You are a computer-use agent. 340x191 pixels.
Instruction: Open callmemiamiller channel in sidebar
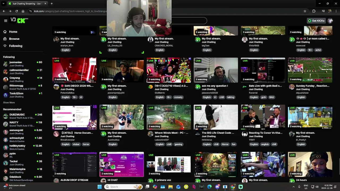pos(23,72)
